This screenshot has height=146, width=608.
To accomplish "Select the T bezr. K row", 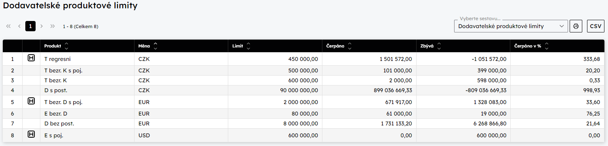I will point(304,80).
